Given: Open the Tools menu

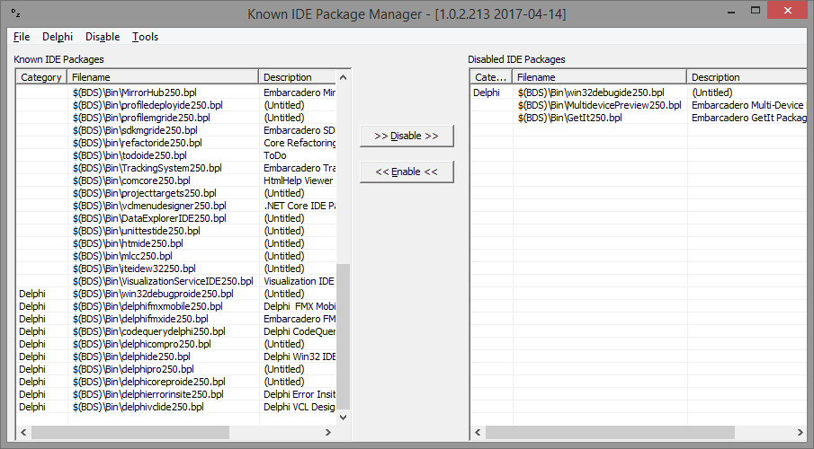Looking at the screenshot, I should (x=145, y=37).
